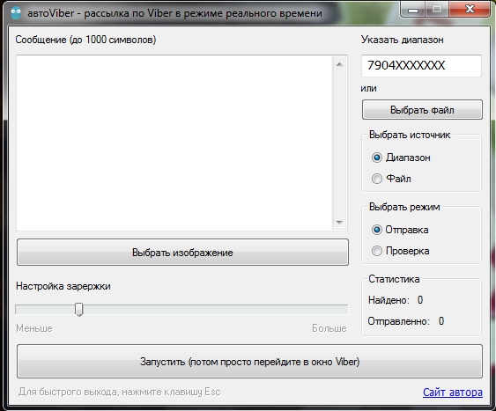Image resolution: width=496 pixels, height=411 pixels.
Task: Close the автоViber window
Action: (470, 10)
